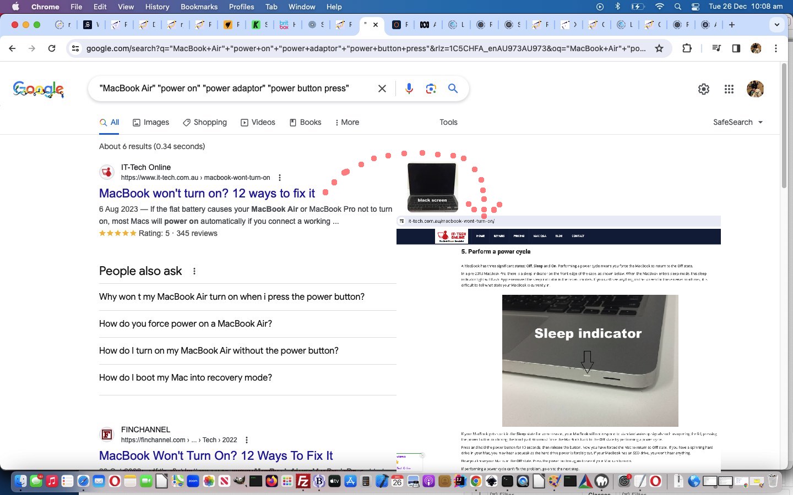This screenshot has width=793, height=495.
Task: Open Google quick settings gear
Action: (x=703, y=89)
